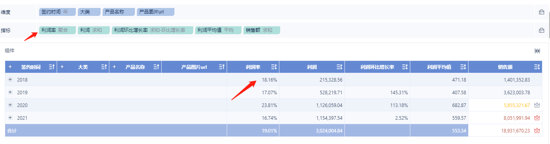
Task: Open the 利润率 聚合 metric field
Action: 57,30
